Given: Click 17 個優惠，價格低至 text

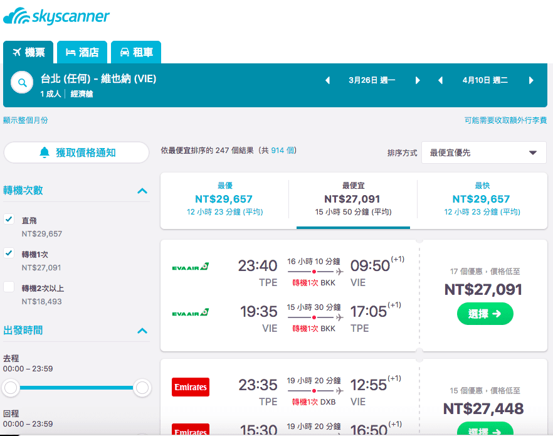Looking at the screenshot, I should click(485, 271).
